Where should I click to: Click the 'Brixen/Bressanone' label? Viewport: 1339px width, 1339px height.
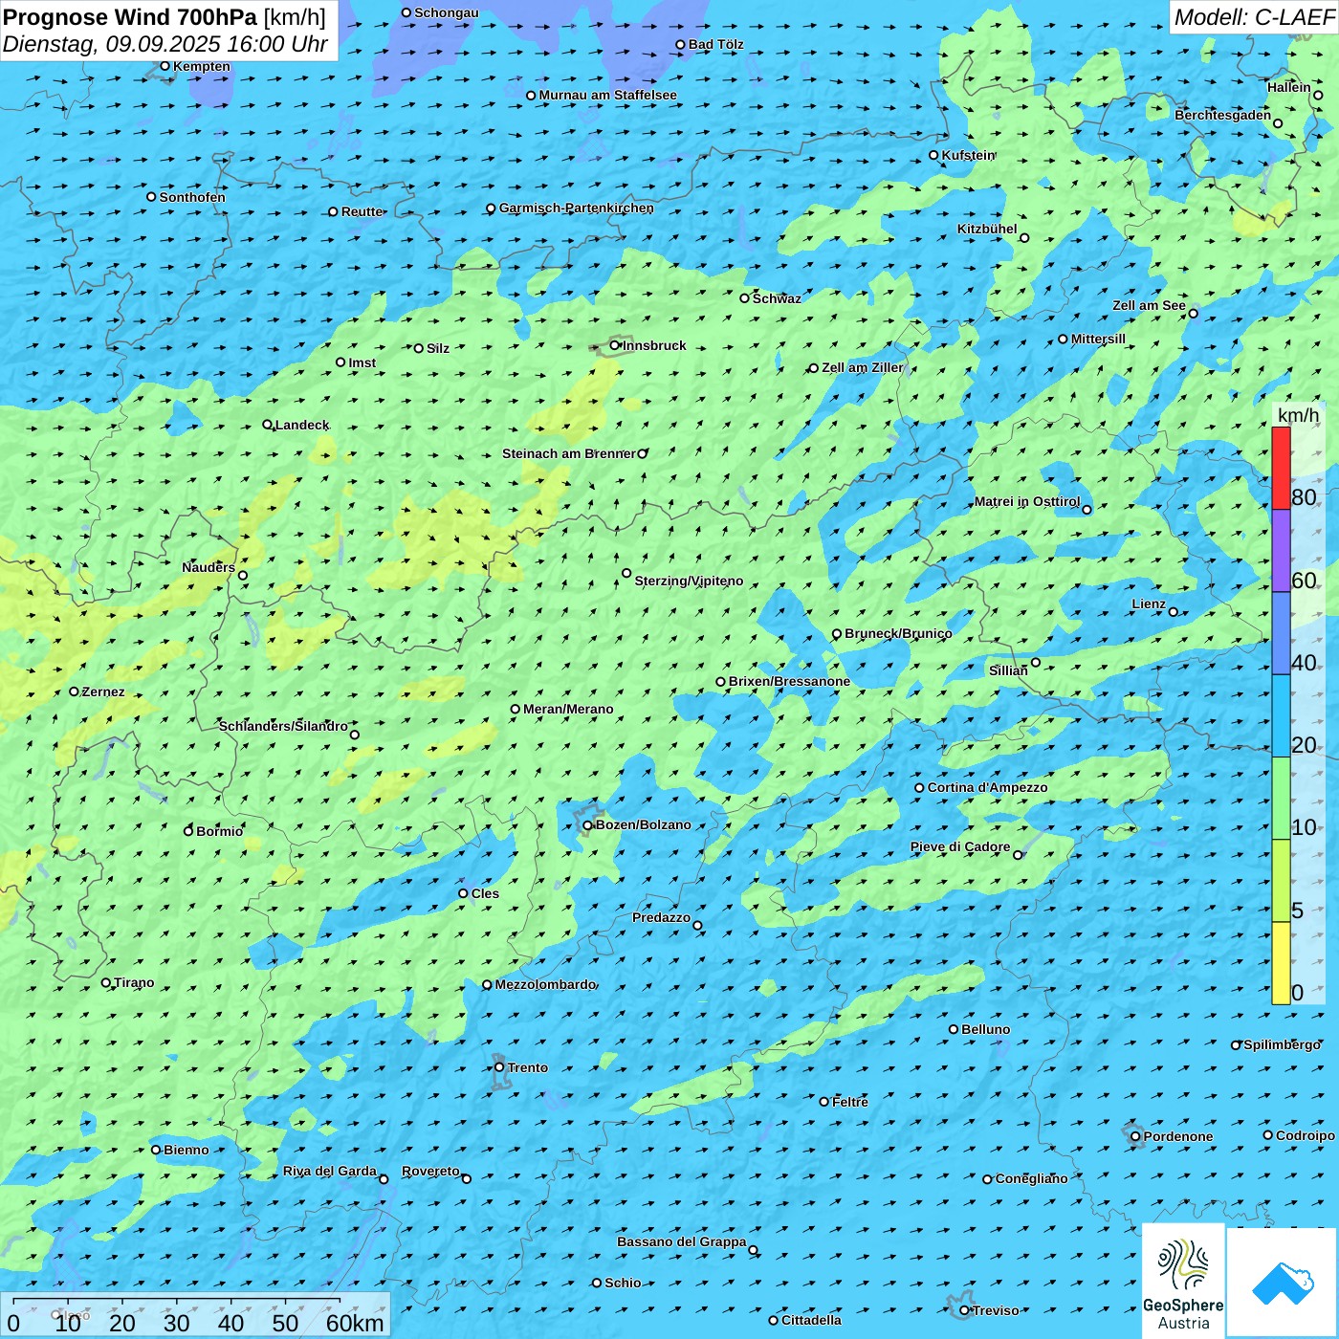pos(789,681)
